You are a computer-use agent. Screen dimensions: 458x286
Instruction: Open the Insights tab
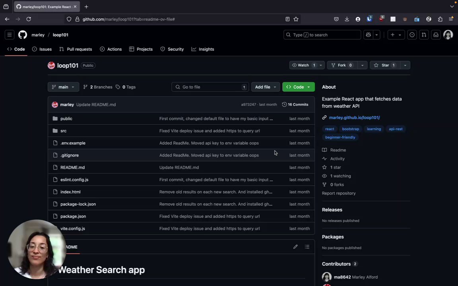point(203,49)
